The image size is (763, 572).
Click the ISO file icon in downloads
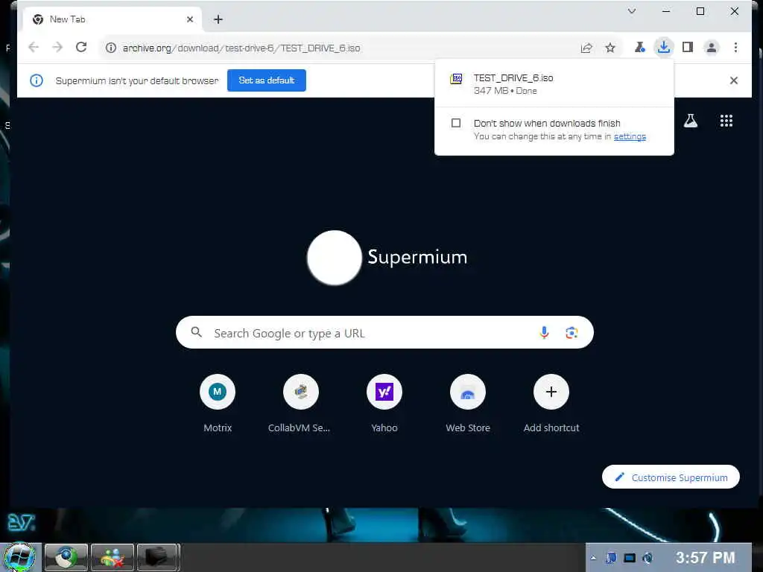(457, 79)
